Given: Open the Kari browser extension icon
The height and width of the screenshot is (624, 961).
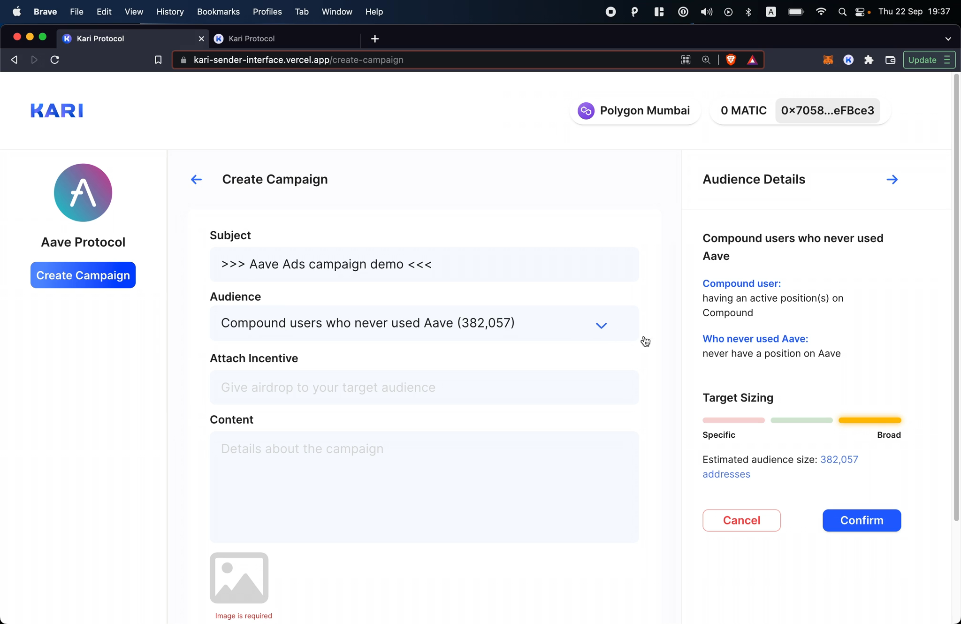Looking at the screenshot, I should coord(848,60).
